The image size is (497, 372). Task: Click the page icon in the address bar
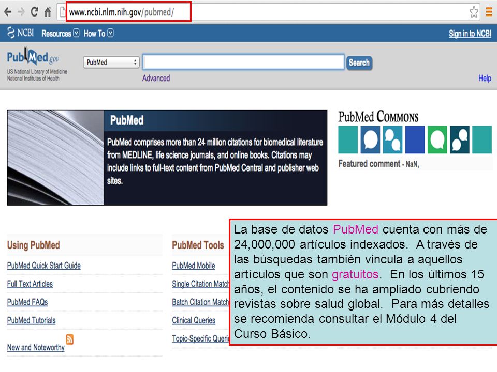63,12
